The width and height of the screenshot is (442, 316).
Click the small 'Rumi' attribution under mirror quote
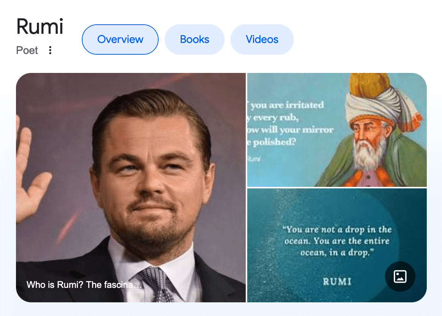coord(254,159)
